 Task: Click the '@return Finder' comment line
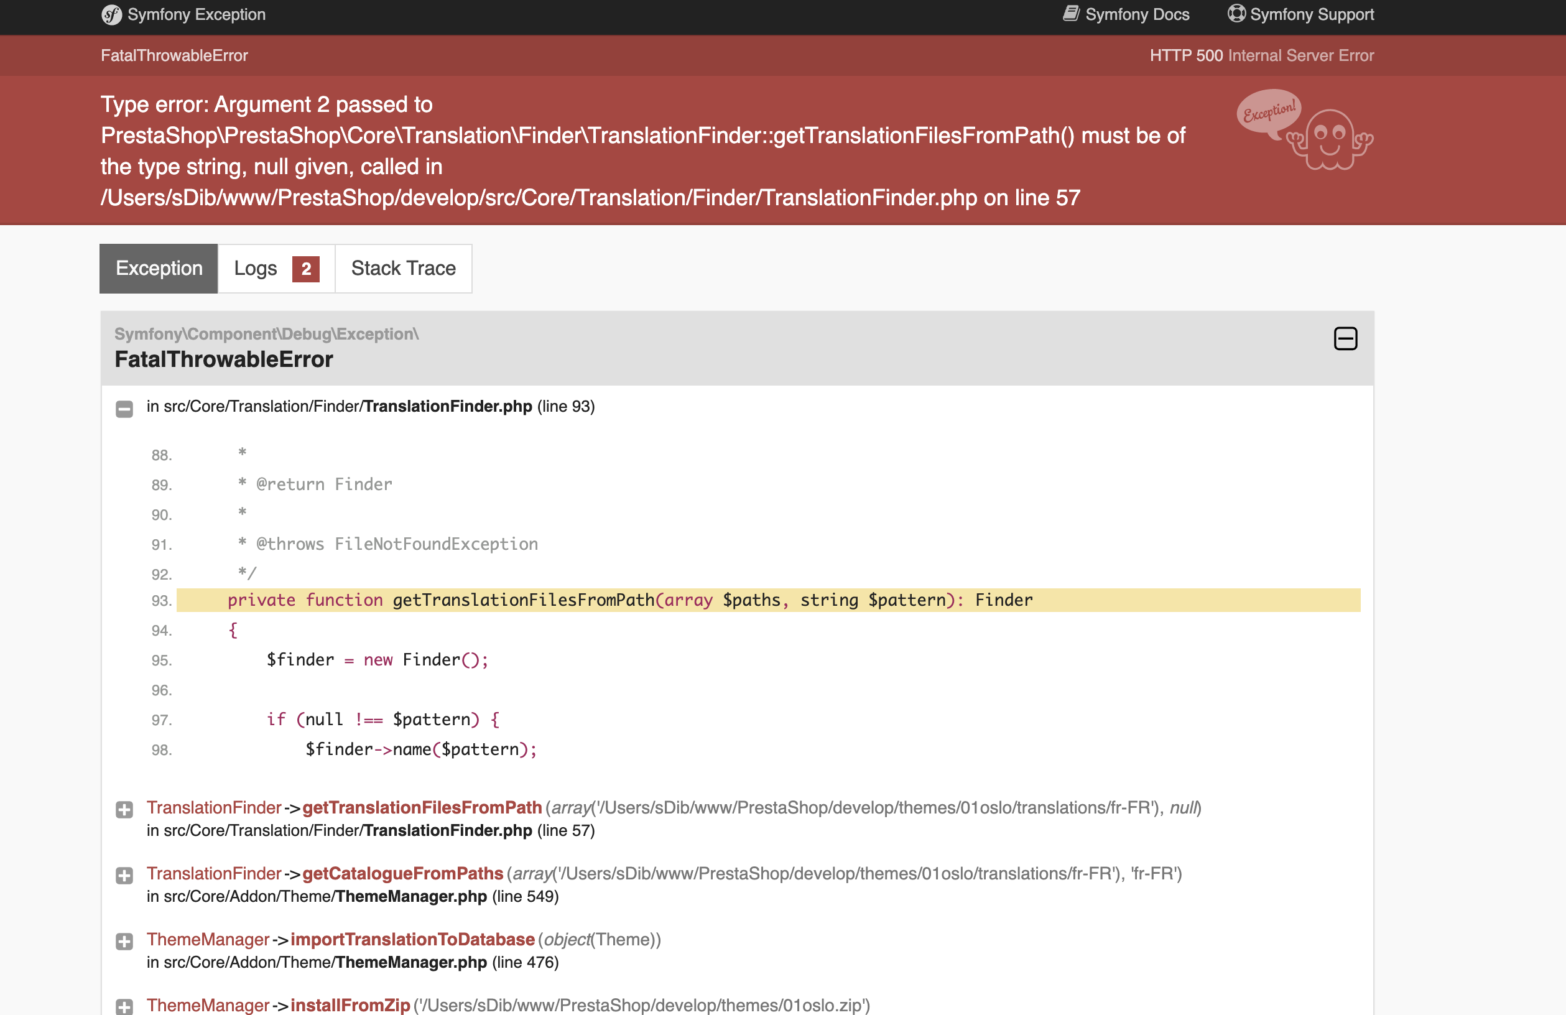(x=315, y=484)
